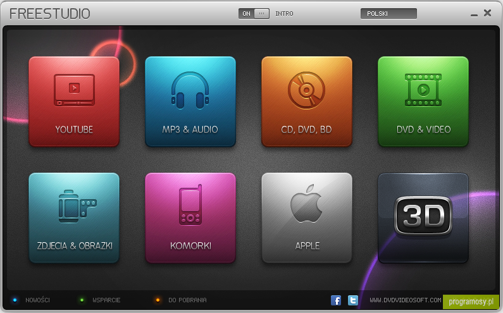Open the 3D tile
This screenshot has height=313, width=503.
(x=423, y=218)
